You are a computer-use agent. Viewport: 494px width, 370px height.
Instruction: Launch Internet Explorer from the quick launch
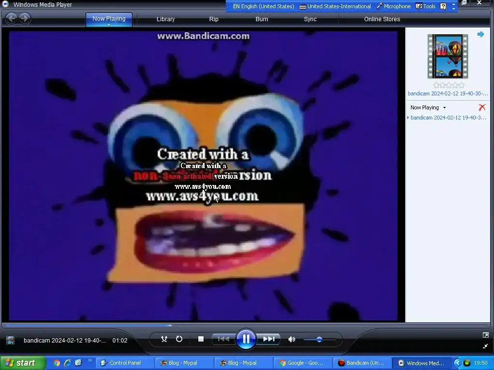coord(68,363)
